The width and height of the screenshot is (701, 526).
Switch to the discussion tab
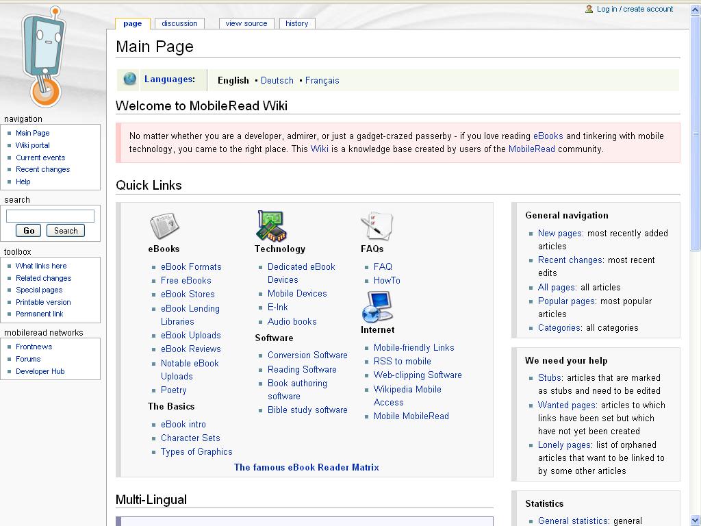(179, 23)
